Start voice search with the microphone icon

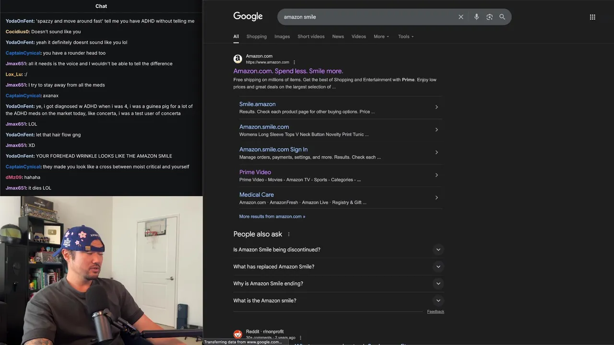(476, 17)
